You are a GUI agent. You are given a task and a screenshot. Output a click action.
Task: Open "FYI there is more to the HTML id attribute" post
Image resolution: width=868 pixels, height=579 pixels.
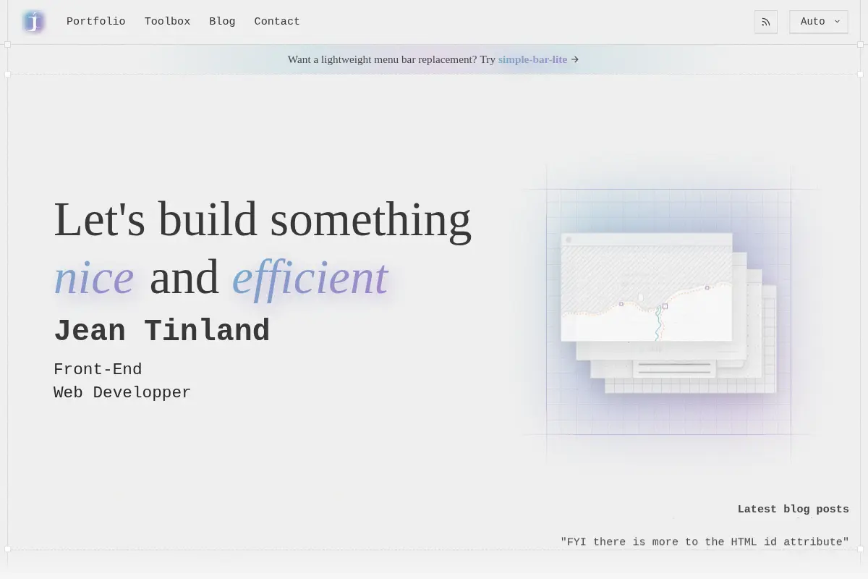pos(705,541)
